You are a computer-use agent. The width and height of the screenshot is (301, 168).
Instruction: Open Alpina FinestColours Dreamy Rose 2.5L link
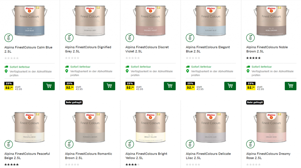coord(268,156)
